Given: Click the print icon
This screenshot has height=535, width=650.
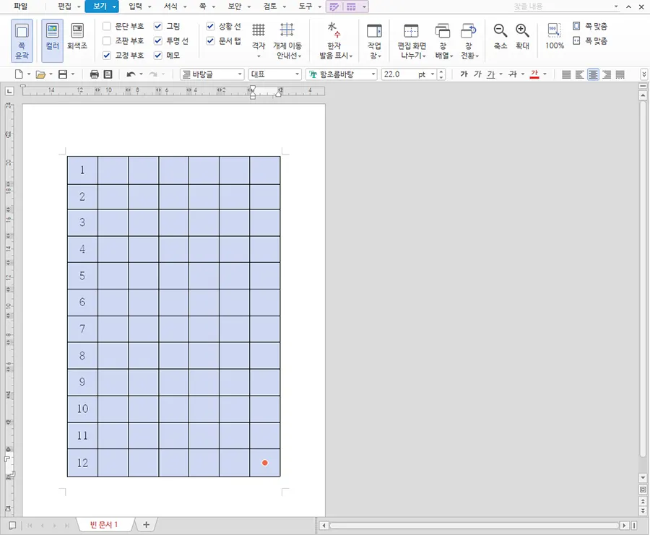Looking at the screenshot, I should coord(95,74).
